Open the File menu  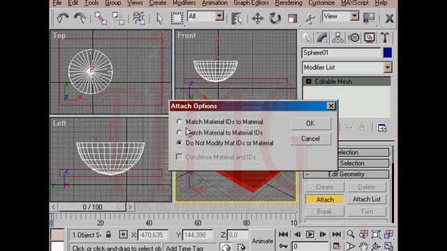[x=57, y=3]
